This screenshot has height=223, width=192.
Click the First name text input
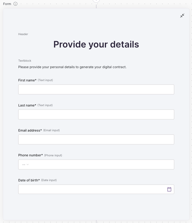pyautogui.click(x=96, y=89)
